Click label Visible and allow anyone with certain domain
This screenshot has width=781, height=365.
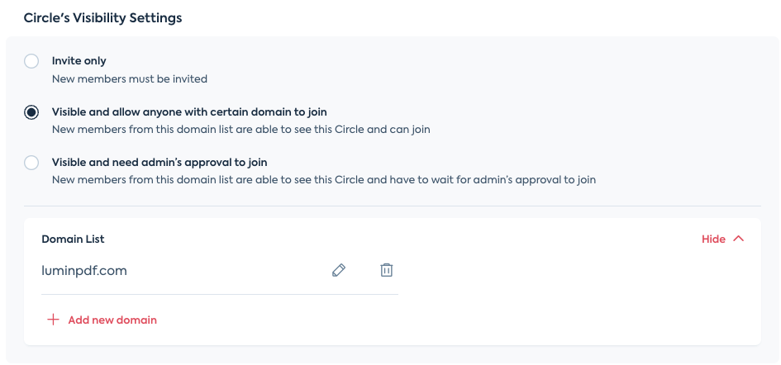(x=189, y=111)
